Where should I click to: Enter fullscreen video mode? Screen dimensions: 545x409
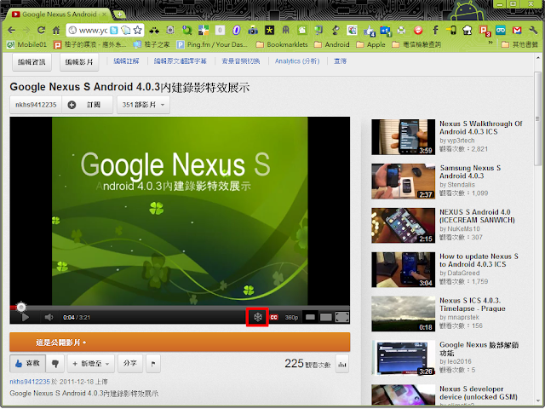point(342,317)
